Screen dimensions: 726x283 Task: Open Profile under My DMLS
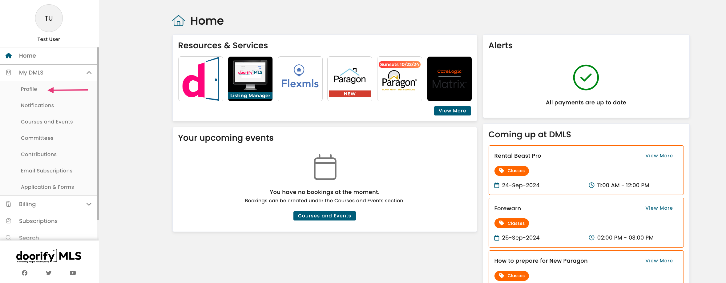tap(29, 89)
